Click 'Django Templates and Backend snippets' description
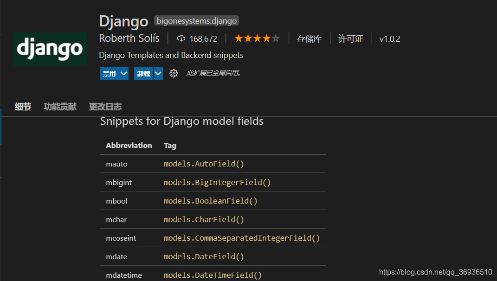 [x=171, y=55]
